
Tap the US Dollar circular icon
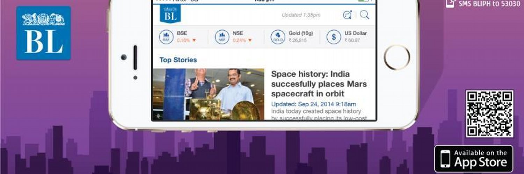(x=334, y=37)
